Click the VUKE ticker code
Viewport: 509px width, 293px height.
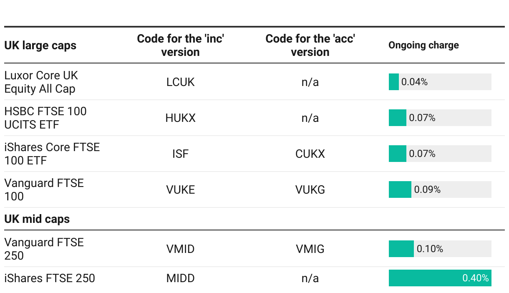[180, 189]
